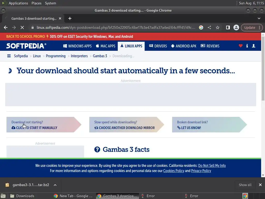This screenshot has width=265, height=199.
Task: Click the user account icon in Softpedia header
Action: (x=254, y=46)
